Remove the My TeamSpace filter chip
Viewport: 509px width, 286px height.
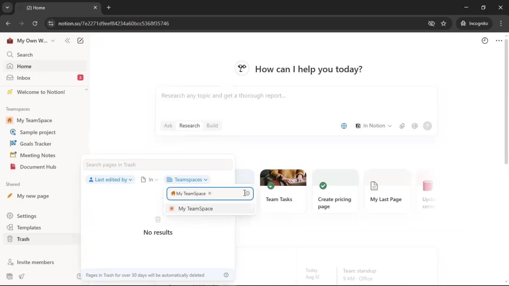point(210,193)
